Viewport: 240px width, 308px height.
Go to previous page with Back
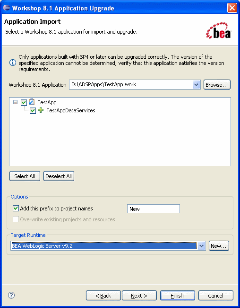(103, 295)
